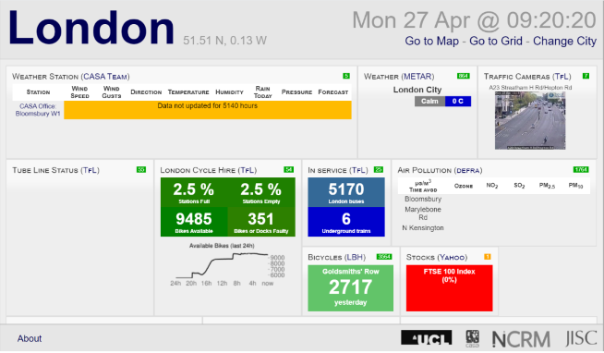Open CASA Office Bloomsbury W1 station link
This screenshot has width=604, height=353.
click(x=38, y=110)
